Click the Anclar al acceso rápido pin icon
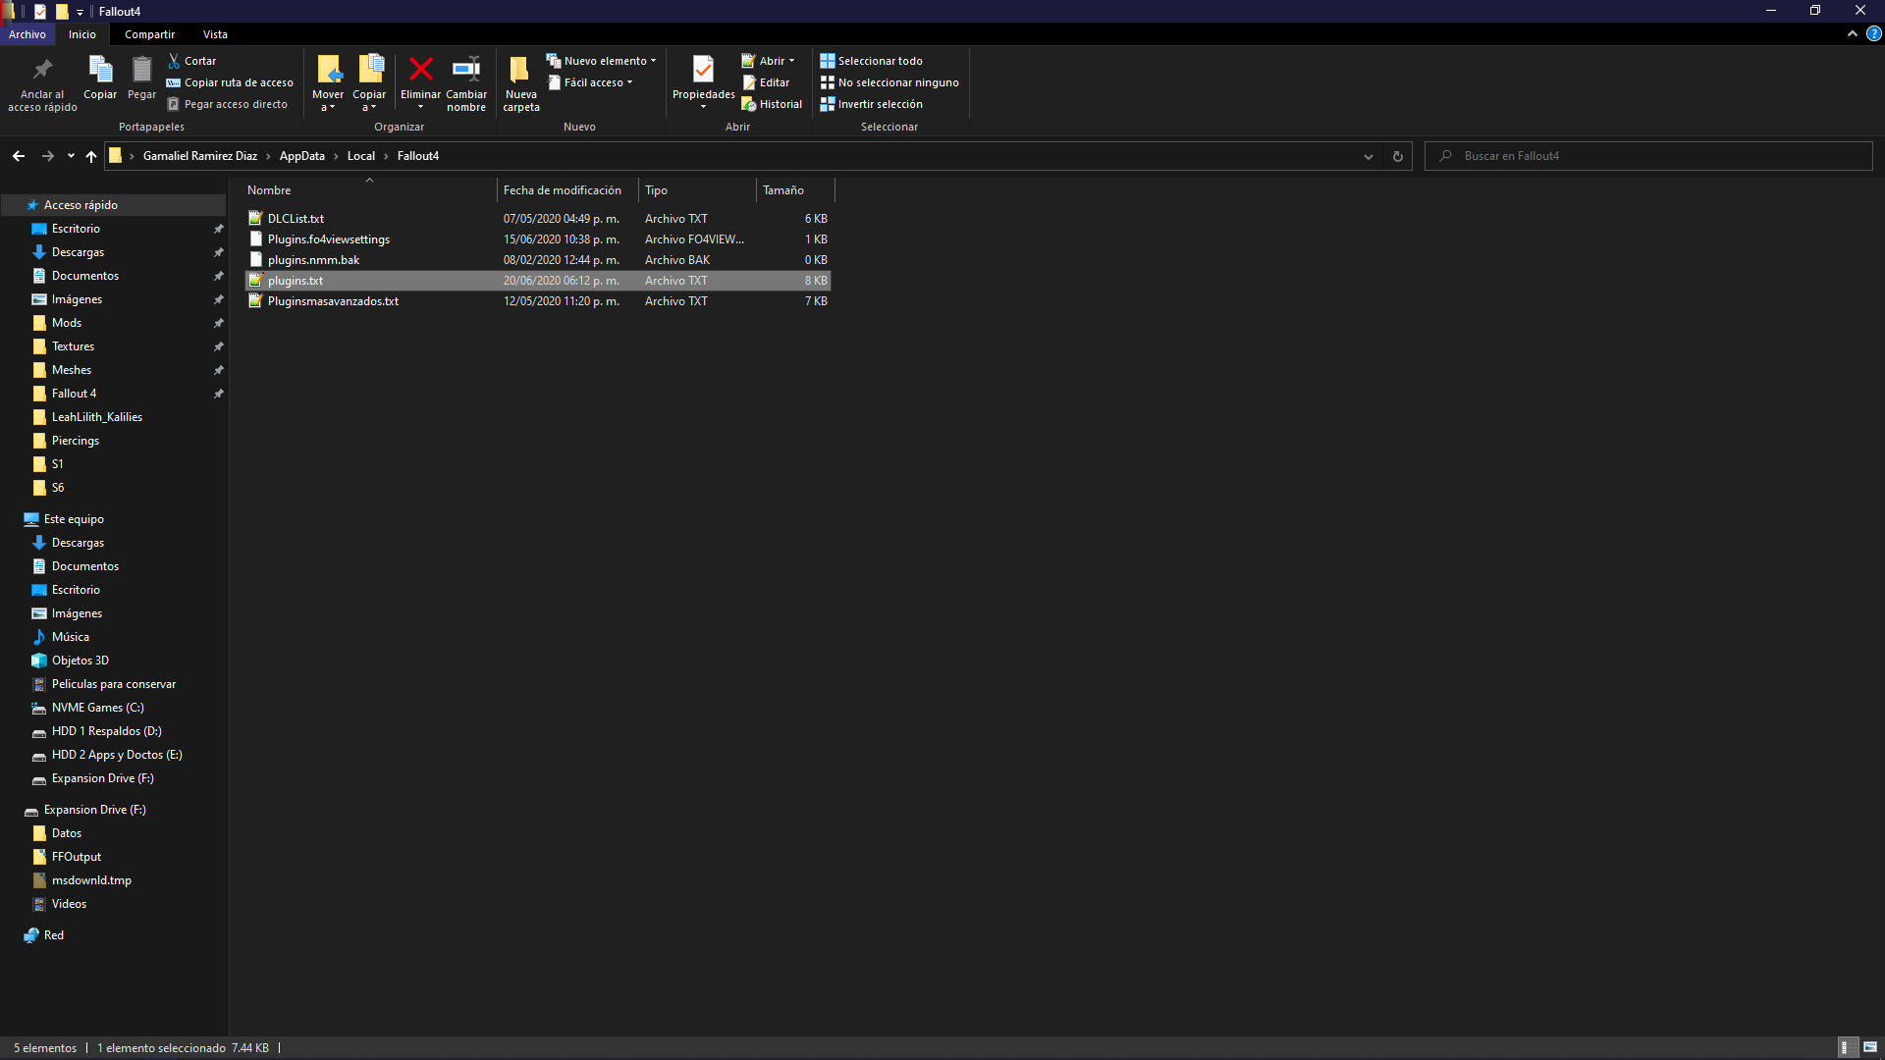The width and height of the screenshot is (1885, 1060). 42,70
